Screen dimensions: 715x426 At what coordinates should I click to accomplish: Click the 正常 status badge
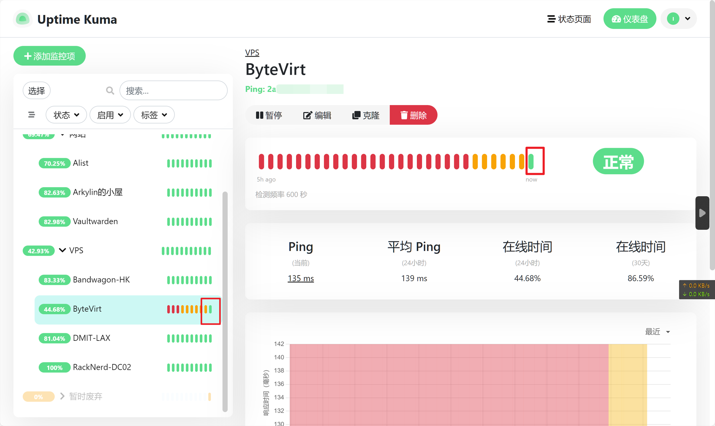[618, 161]
